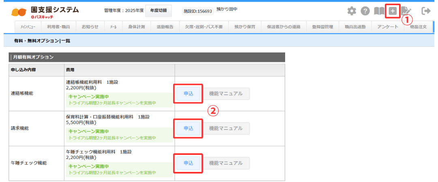Viewport: 438px width, 182px height.
Task: Switch to the 活動報告 tab
Action: (x=165, y=27)
